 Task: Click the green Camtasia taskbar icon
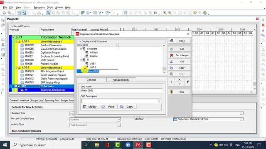[118, 145]
